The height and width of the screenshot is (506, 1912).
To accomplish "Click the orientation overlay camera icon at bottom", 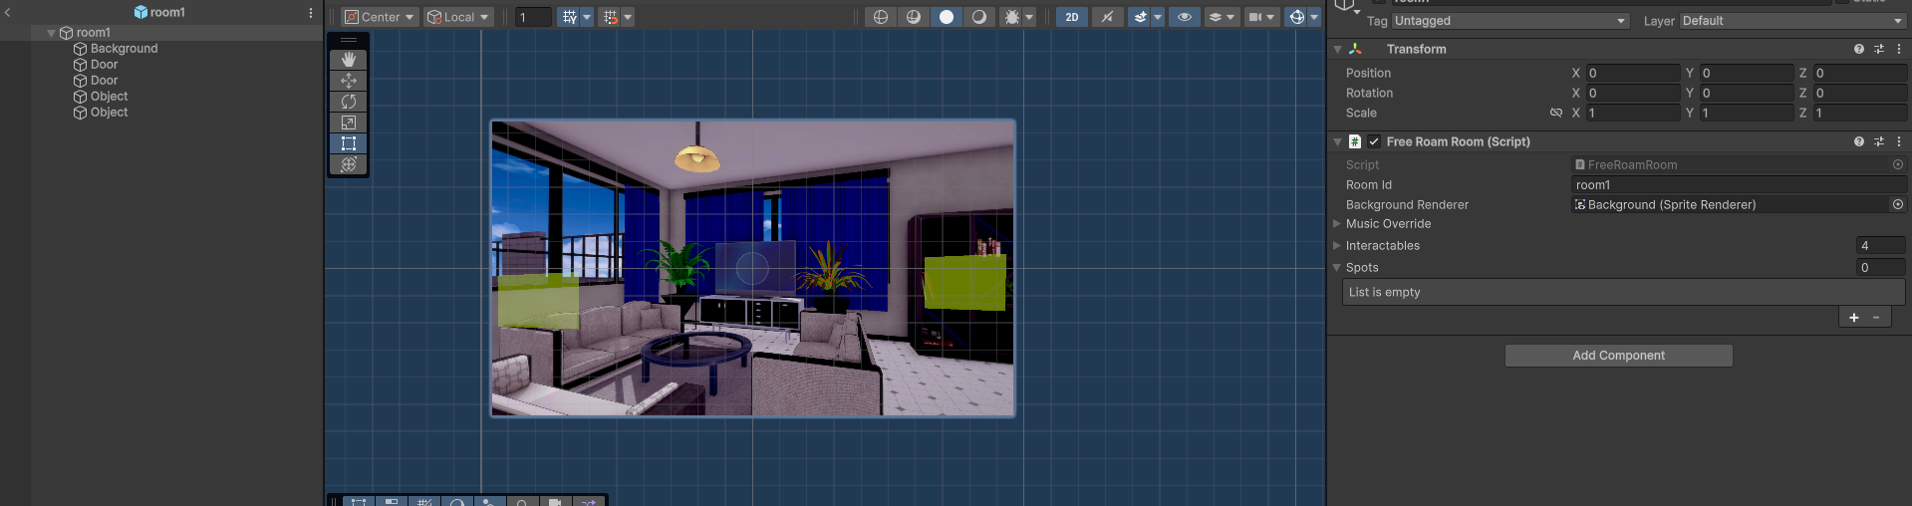I will click(x=555, y=502).
